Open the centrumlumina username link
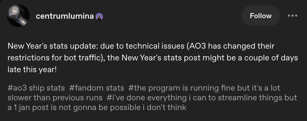Screen dimensions: 307x121 [x=65, y=16]
